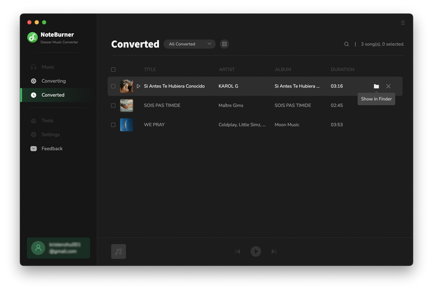Click the DURATION column header
The height and width of the screenshot is (292, 433).
pyautogui.click(x=343, y=69)
